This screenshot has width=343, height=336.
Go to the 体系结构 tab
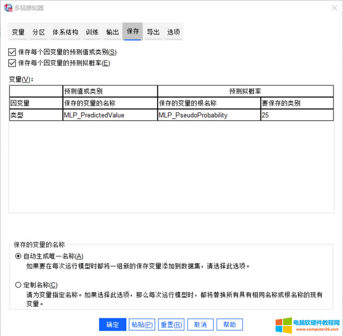(x=65, y=32)
